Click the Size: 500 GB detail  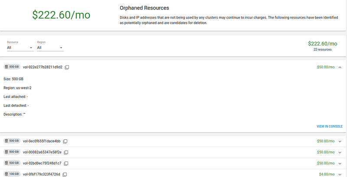[x=13, y=79]
